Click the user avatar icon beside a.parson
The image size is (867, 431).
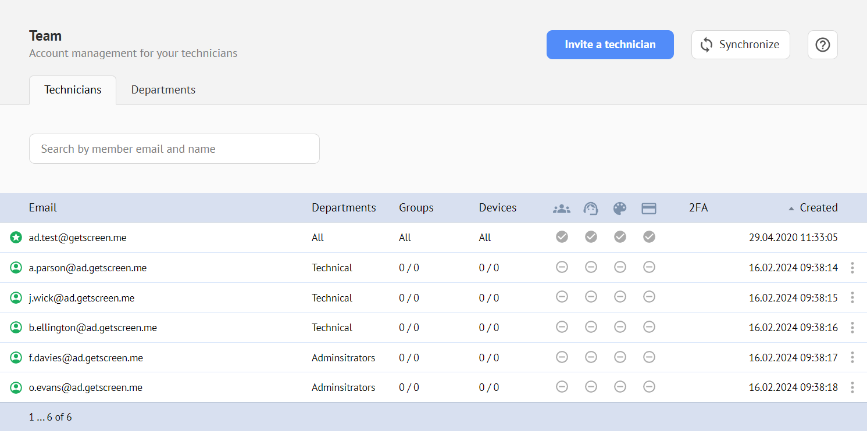16,268
